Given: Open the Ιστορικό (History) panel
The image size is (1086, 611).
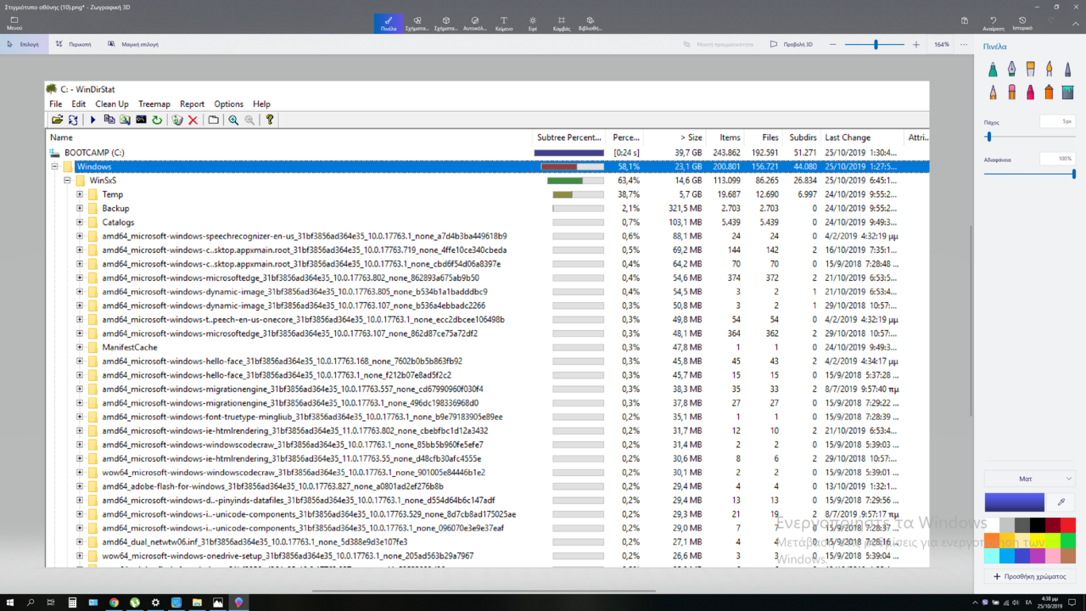Looking at the screenshot, I should coord(1022,23).
